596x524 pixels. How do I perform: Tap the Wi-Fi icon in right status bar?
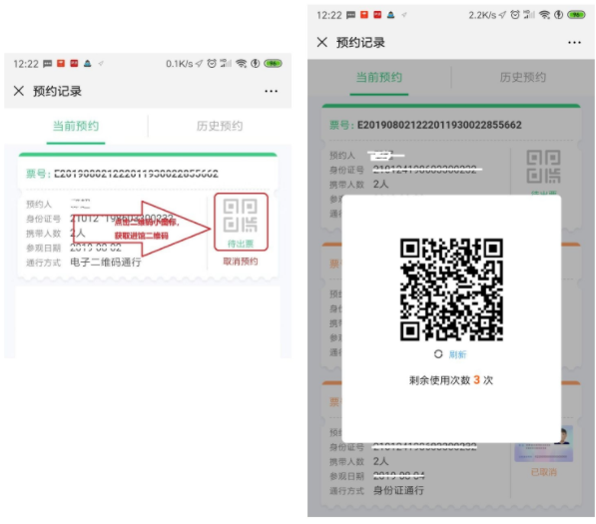544,15
